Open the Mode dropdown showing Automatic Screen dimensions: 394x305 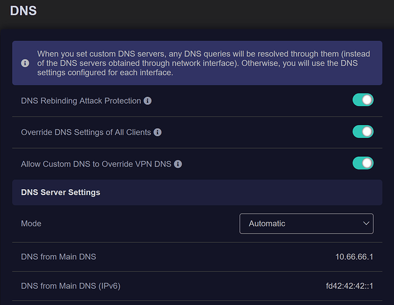point(306,223)
